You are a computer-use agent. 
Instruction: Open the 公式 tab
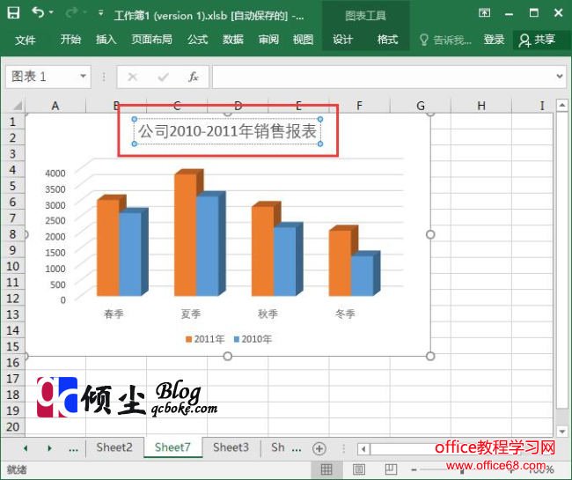pyautogui.click(x=197, y=39)
